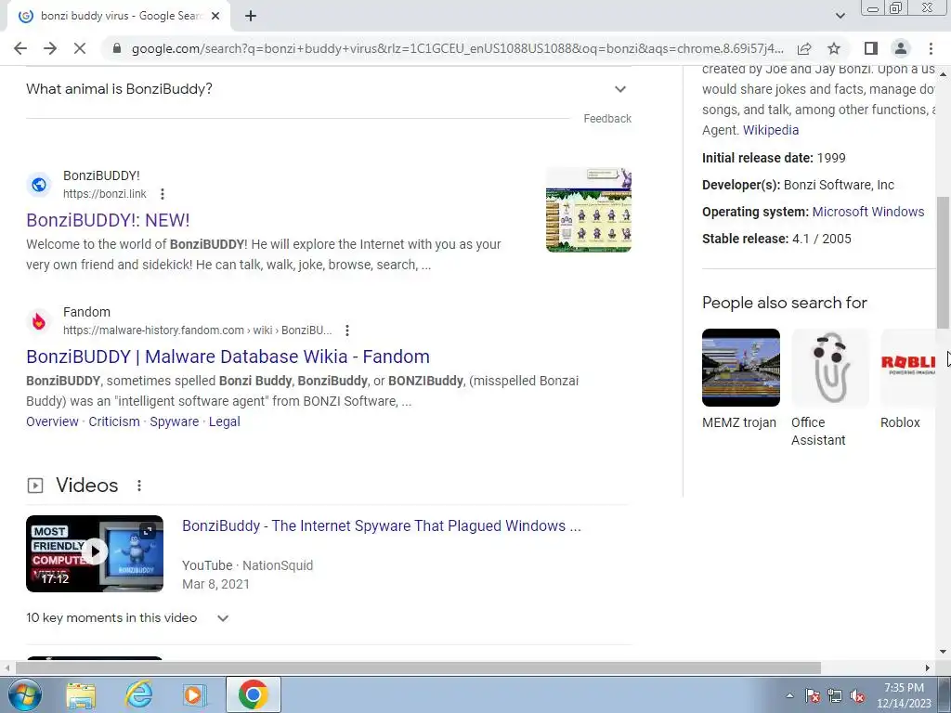Viewport: 951px width, 713px height.
Task: Click the Videos section play-box icon
Action: [x=35, y=486]
